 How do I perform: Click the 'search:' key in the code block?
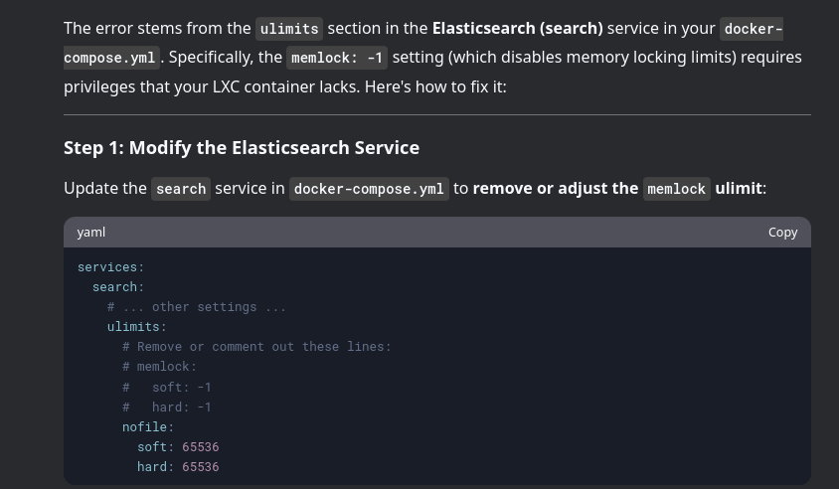(118, 287)
